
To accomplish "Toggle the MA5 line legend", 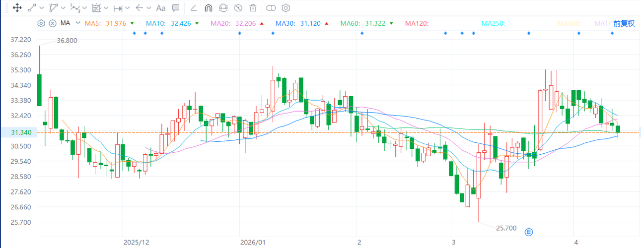I will pos(92,23).
